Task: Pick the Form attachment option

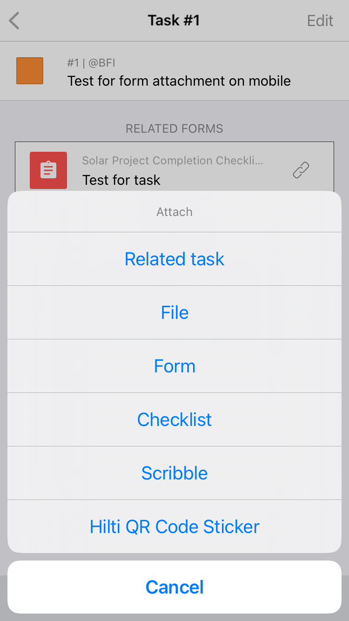Action: 174,366
